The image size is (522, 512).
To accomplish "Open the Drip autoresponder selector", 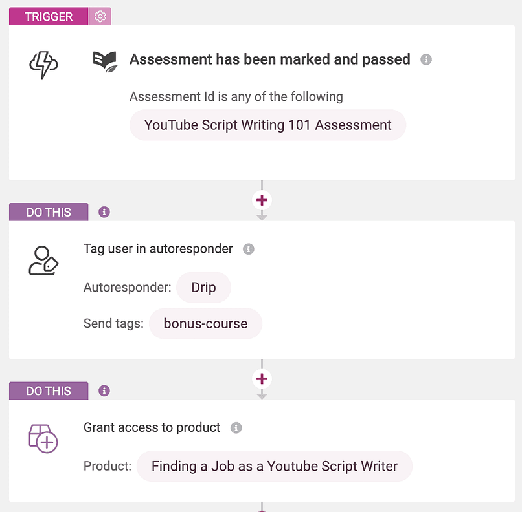I will 203,287.
